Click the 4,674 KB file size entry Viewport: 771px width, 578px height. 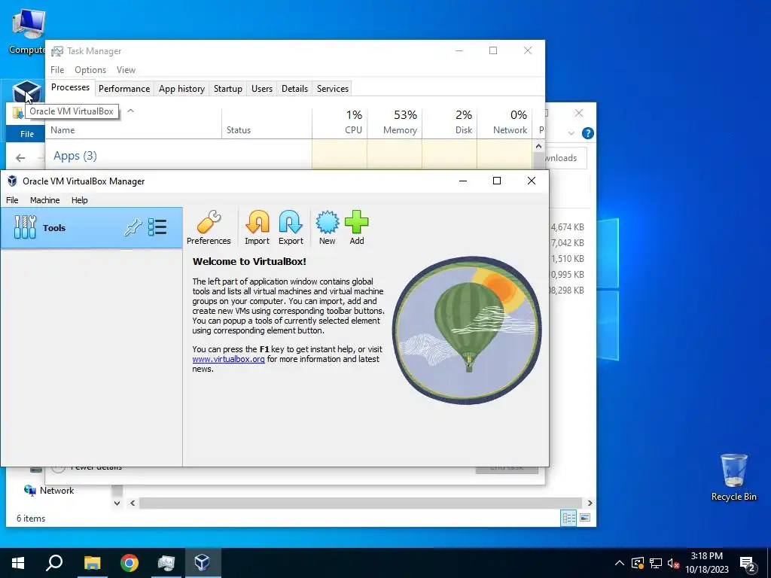(x=568, y=227)
